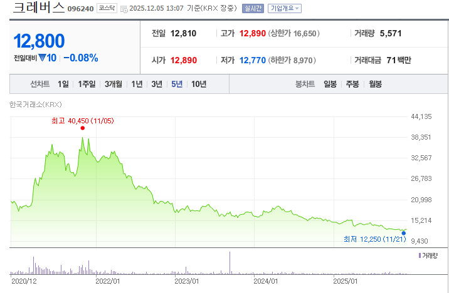Viewport: 449px width, 293px height.
Task: Click the 26,783 price axis label
Action: [x=421, y=178]
